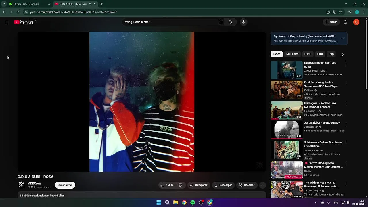Reload the page in Chrome
368x207 pixels.
tap(18, 12)
